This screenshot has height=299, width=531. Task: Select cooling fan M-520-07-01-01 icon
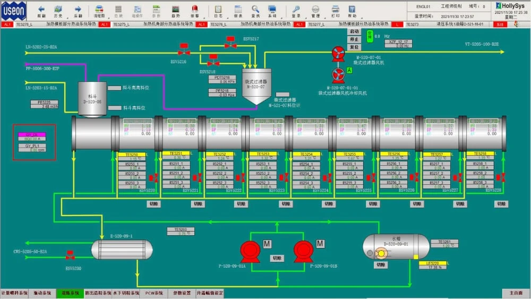tap(338, 75)
